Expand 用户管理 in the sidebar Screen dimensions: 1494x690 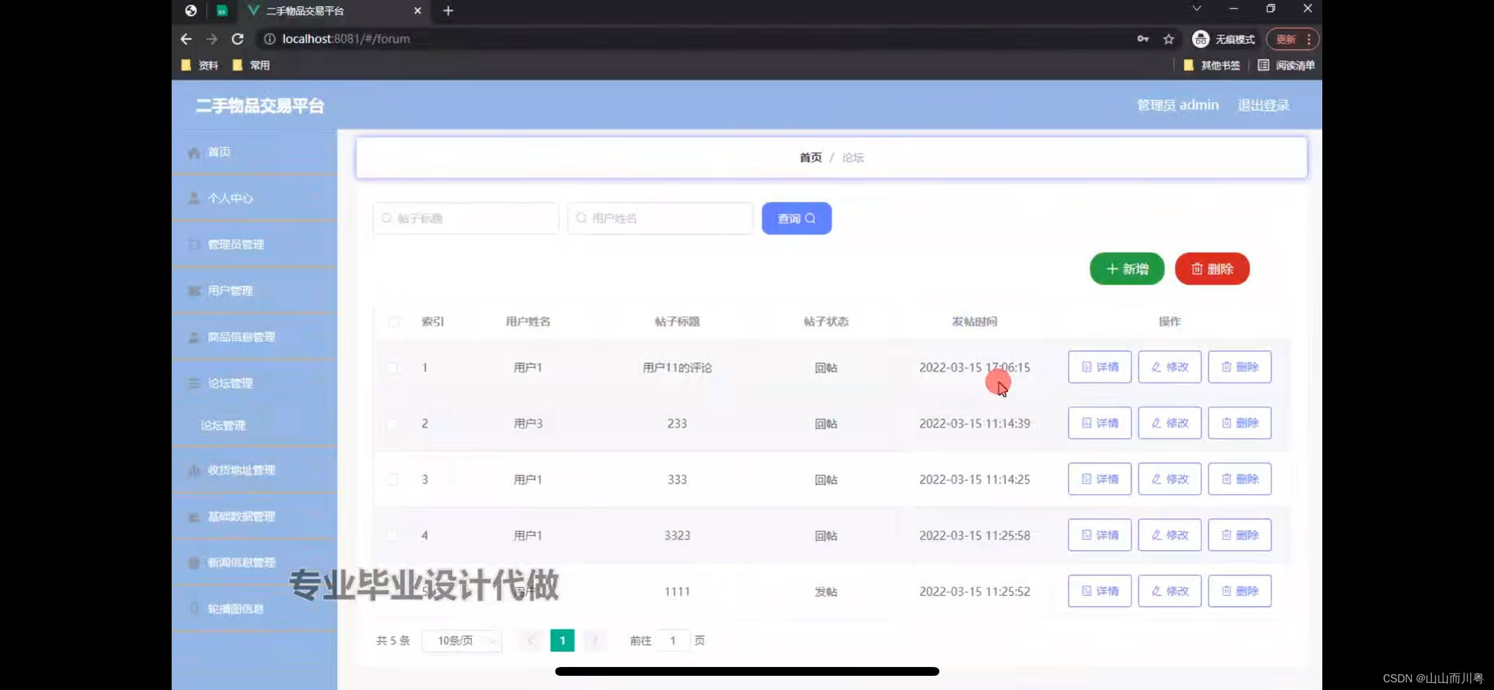tap(254, 291)
